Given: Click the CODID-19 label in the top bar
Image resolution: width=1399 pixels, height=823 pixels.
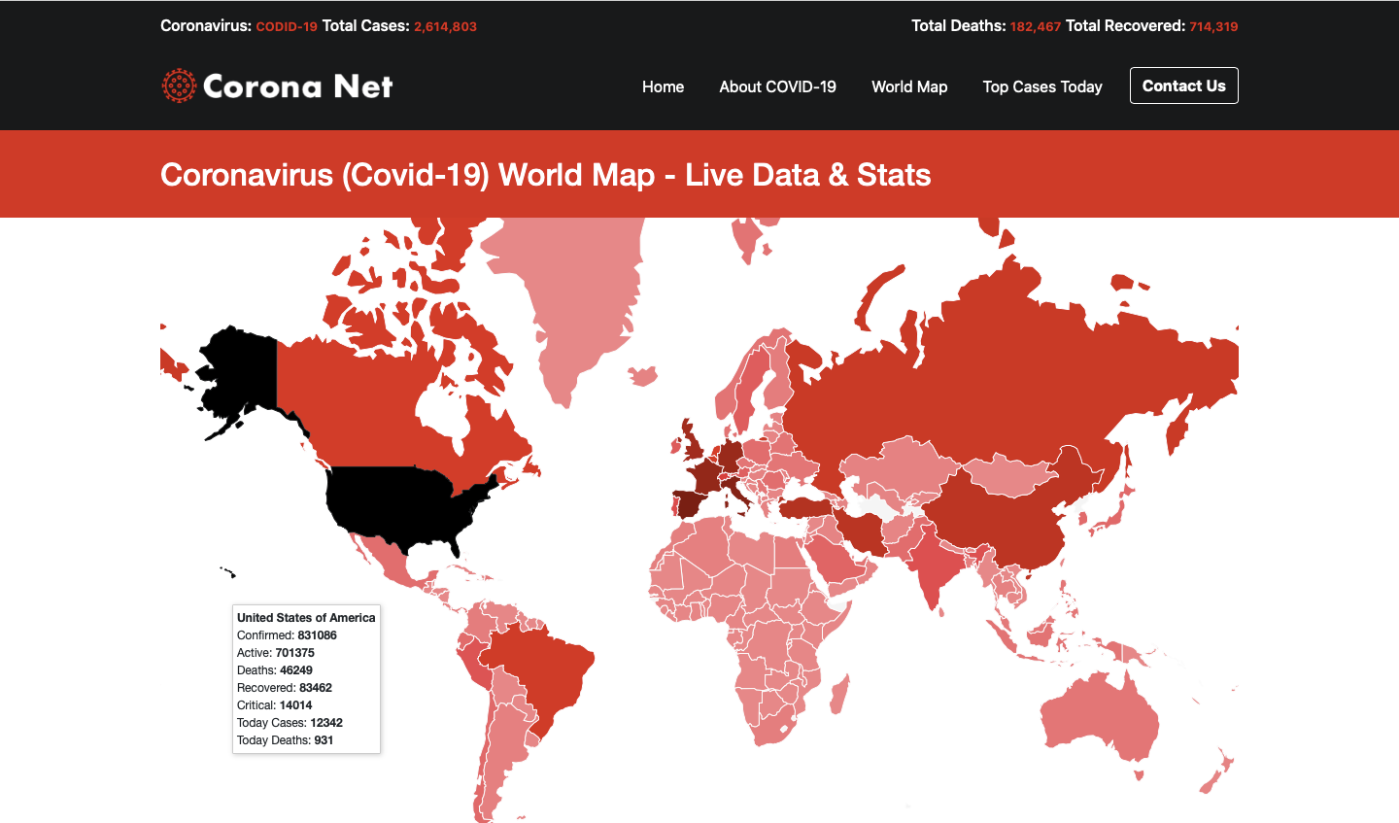Looking at the screenshot, I should click(286, 26).
